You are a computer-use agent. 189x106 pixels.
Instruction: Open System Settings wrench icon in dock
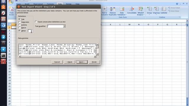3,13
